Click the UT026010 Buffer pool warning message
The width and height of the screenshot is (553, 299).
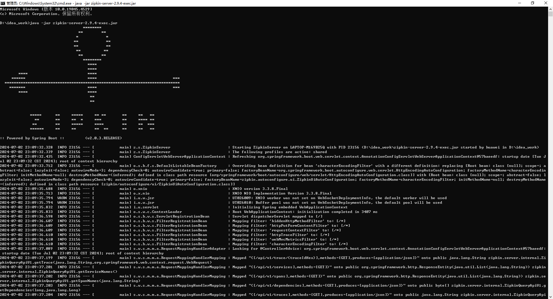point(337,203)
